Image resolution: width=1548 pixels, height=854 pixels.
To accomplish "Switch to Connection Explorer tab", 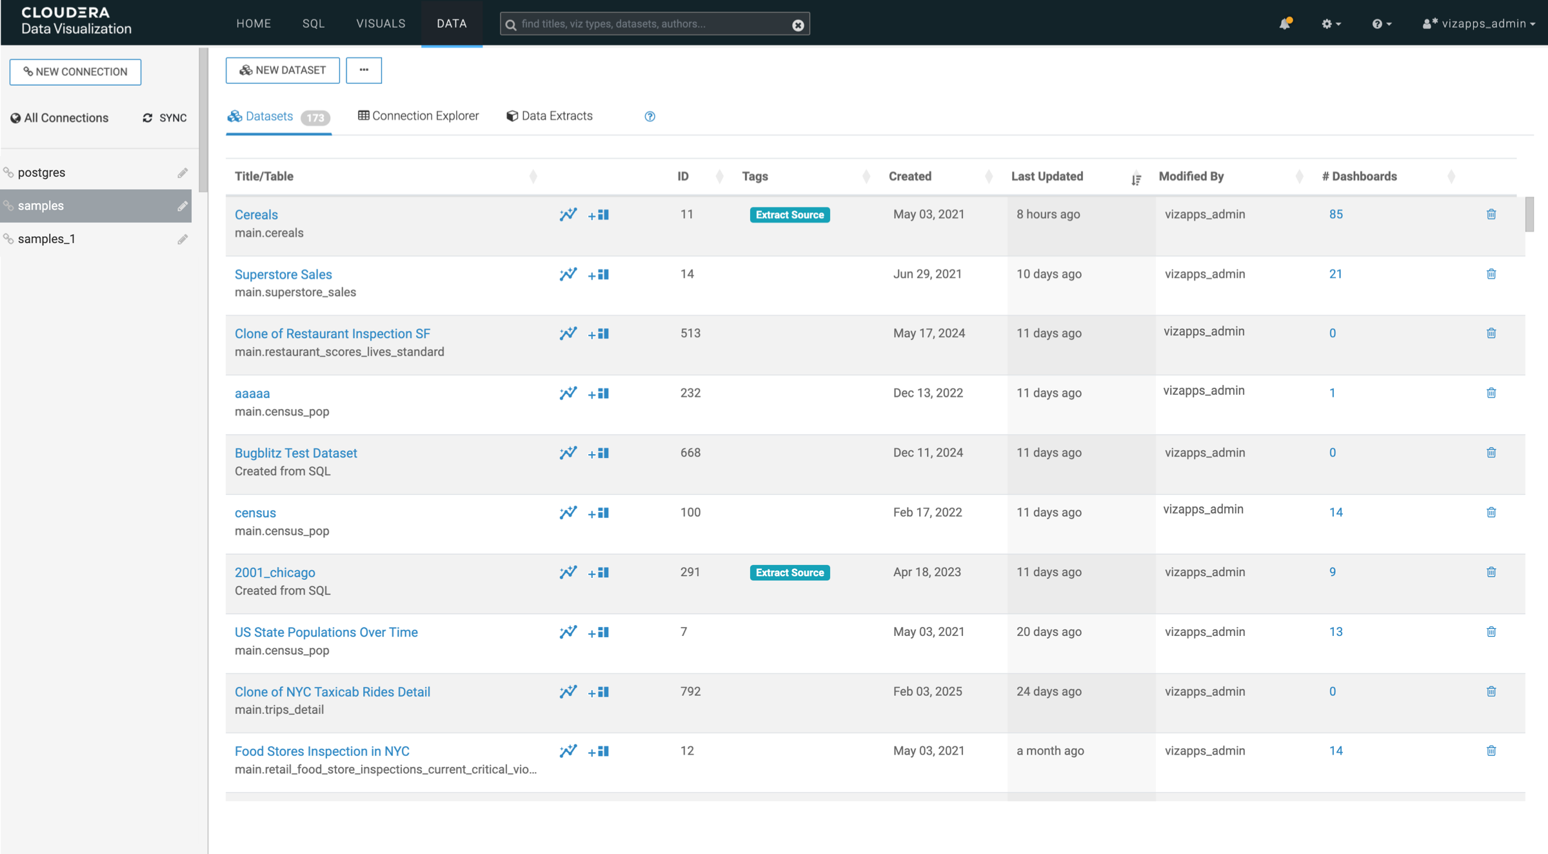I will (419, 116).
